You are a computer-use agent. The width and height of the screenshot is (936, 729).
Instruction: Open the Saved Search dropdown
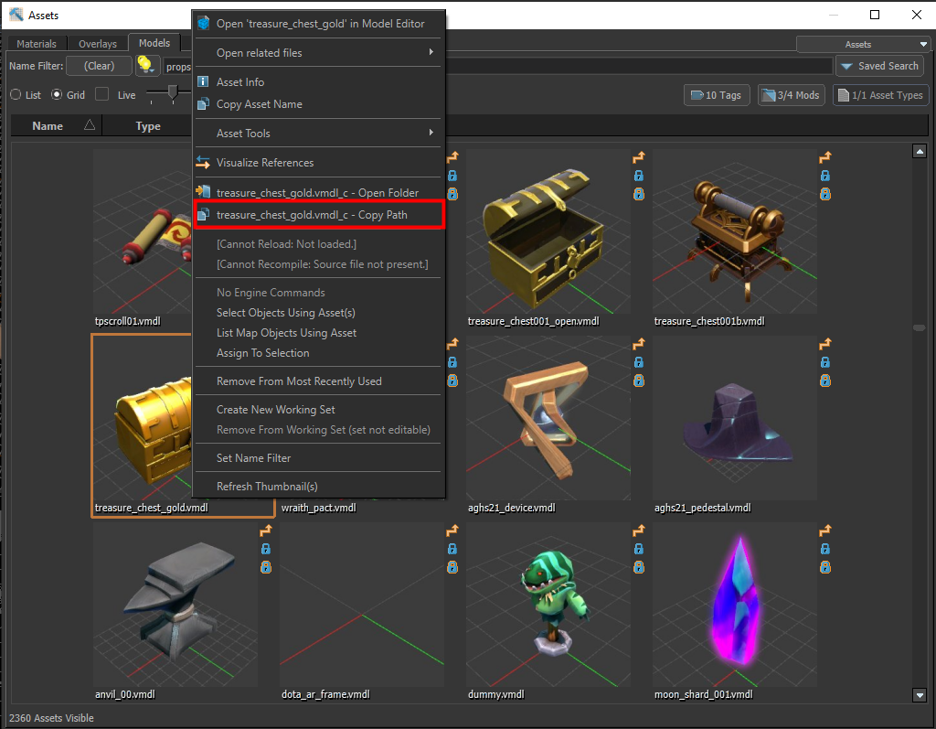[x=879, y=66]
